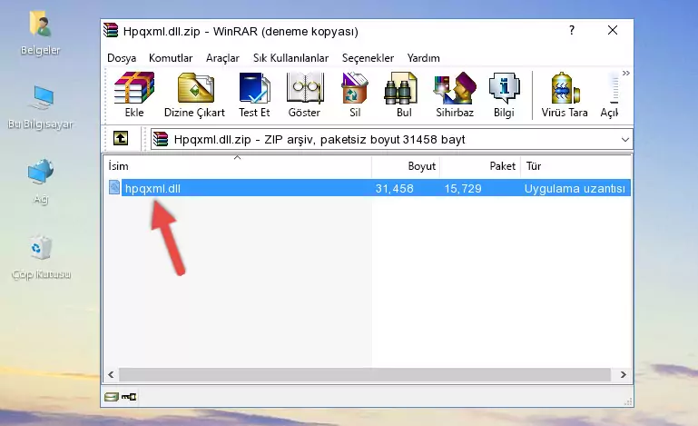This screenshot has width=698, height=426.
Task: Open the Yardım menu
Action: (x=423, y=58)
